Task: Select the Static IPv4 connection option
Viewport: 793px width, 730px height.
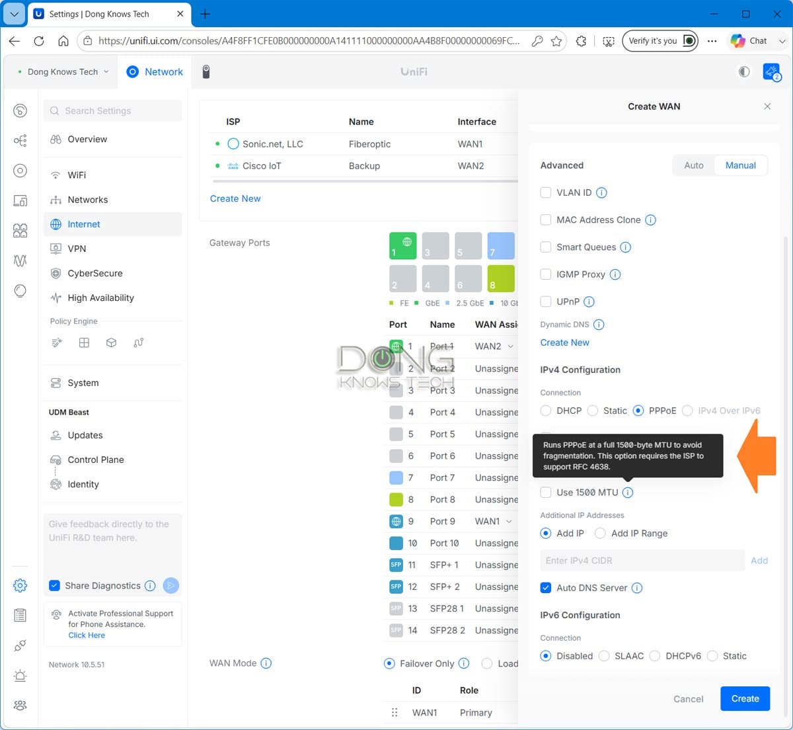Action: click(593, 411)
